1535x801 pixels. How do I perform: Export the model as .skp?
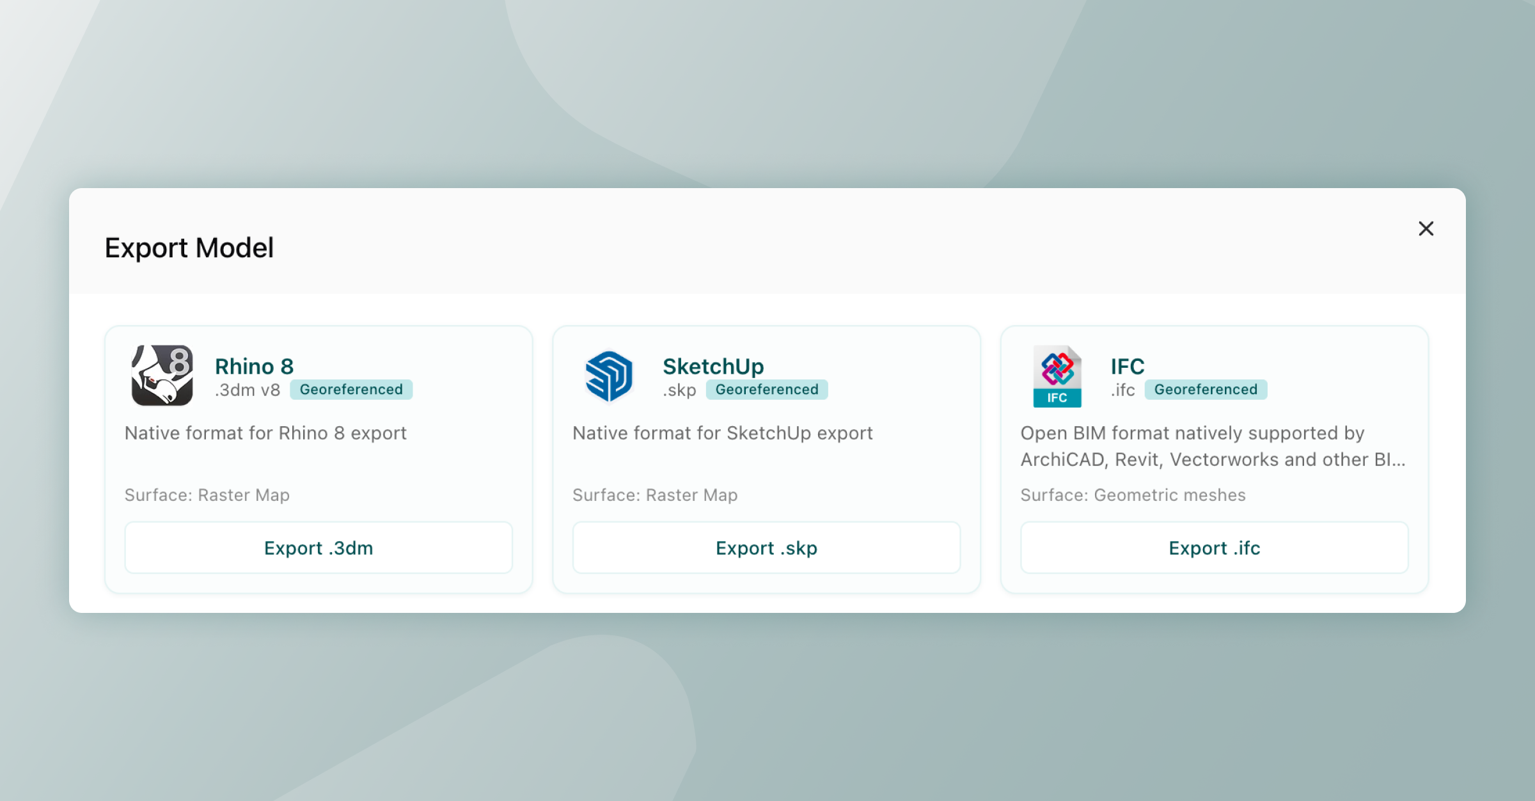click(x=766, y=548)
